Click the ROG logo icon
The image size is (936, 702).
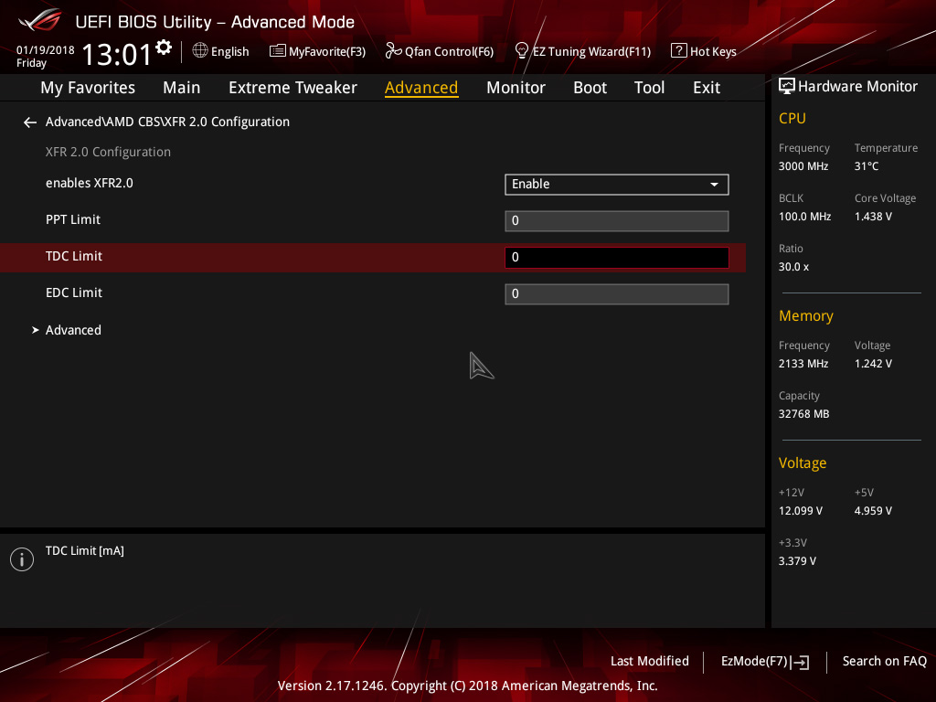tap(39, 21)
